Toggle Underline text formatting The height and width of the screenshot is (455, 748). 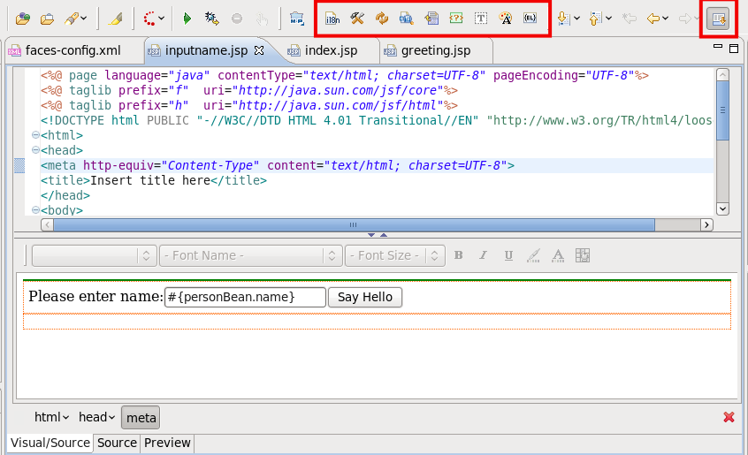[508, 255]
